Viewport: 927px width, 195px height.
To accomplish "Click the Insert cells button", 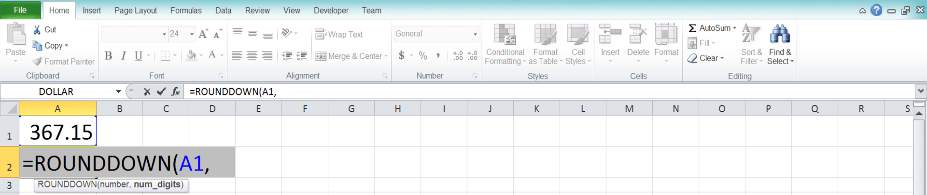I will [x=610, y=43].
